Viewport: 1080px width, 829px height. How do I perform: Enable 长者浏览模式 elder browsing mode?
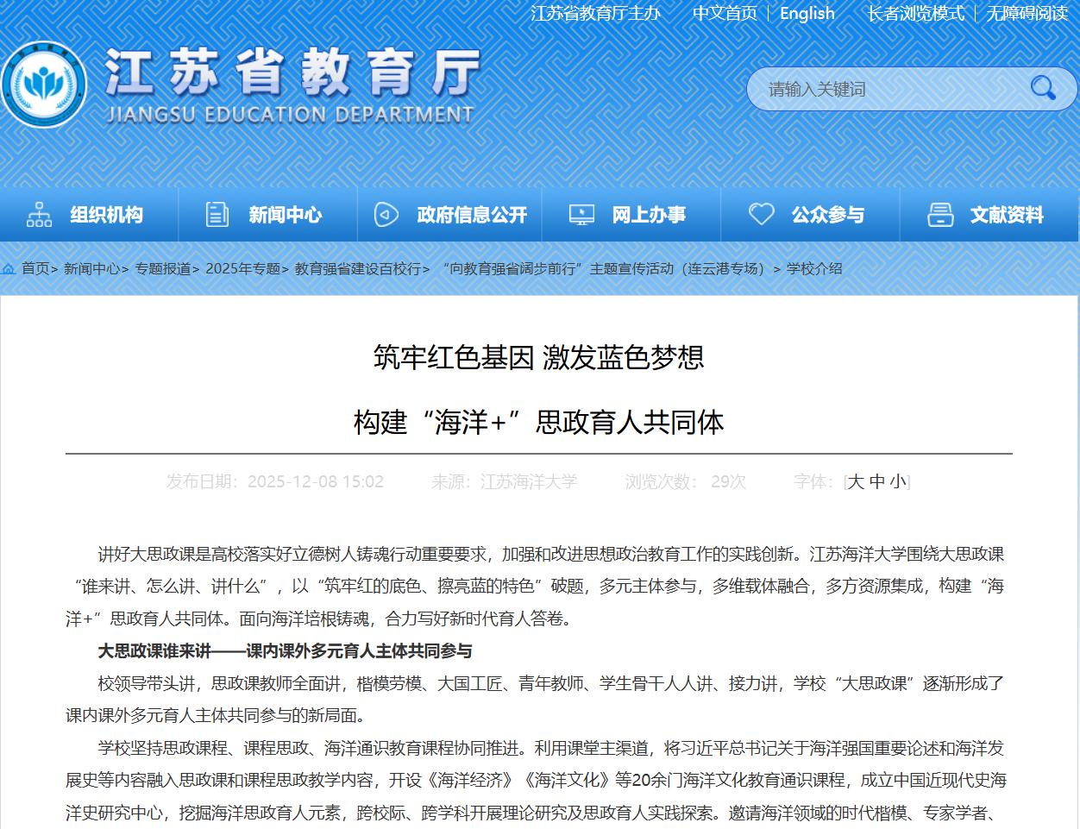[x=915, y=14]
